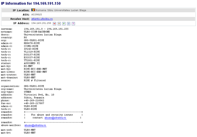
Task: Click the red W icon beside IP address
Action: click(54, 23)
